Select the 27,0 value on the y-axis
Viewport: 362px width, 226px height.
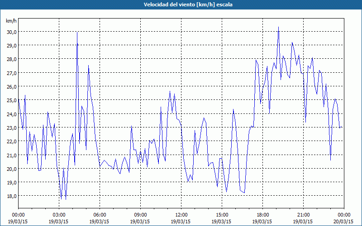point(11,73)
